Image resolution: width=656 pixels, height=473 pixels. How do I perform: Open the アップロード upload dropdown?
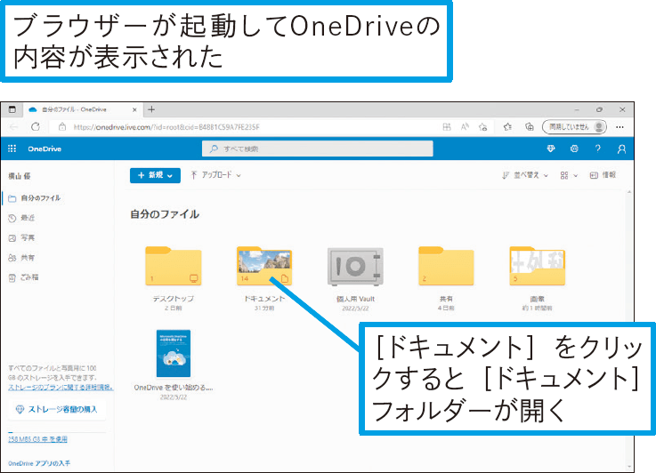tap(216, 175)
